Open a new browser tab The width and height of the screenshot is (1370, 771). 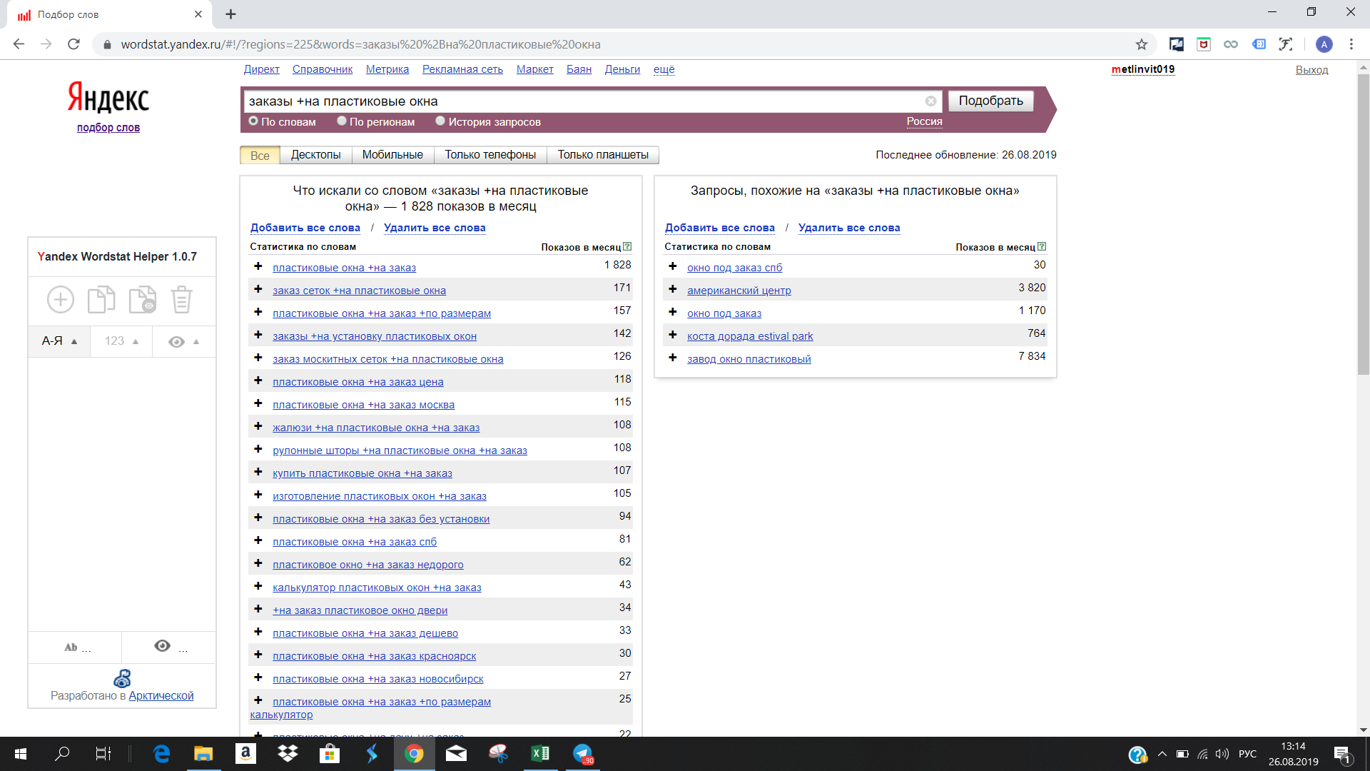point(230,14)
